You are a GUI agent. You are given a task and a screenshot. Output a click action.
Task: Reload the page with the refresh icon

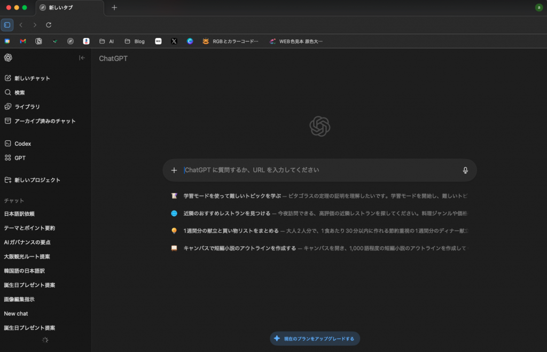(48, 25)
